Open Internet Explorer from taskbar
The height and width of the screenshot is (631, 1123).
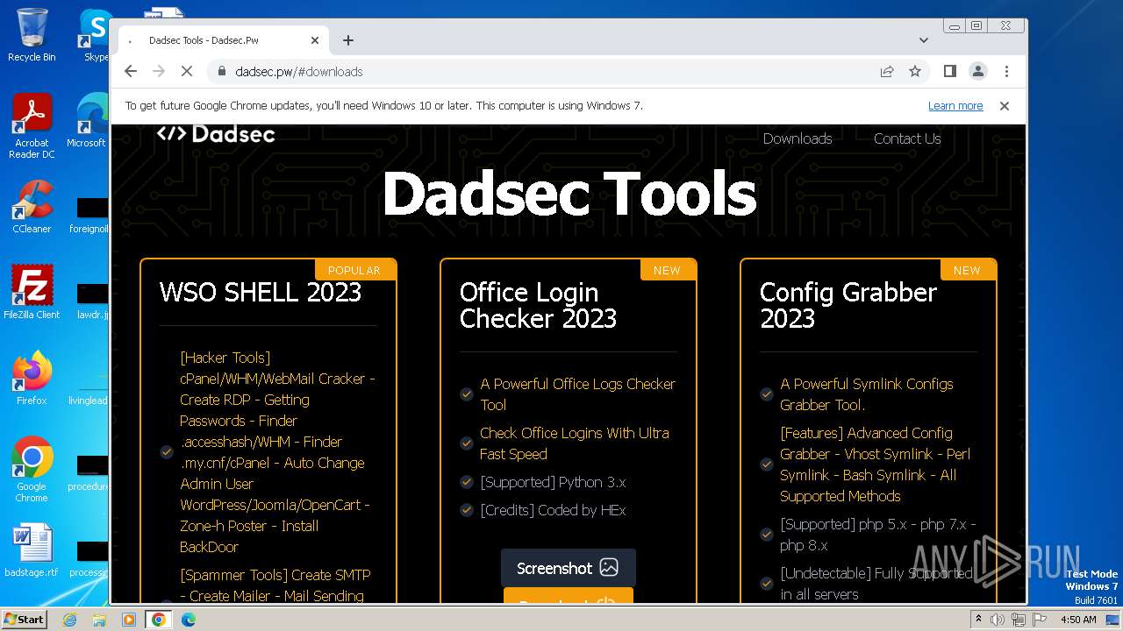69,620
